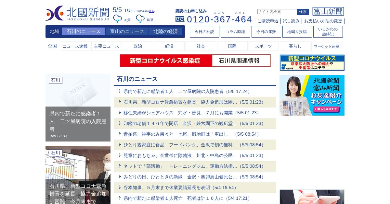
Task: Click the government coronavirus support banner
Action: click(x=312, y=62)
